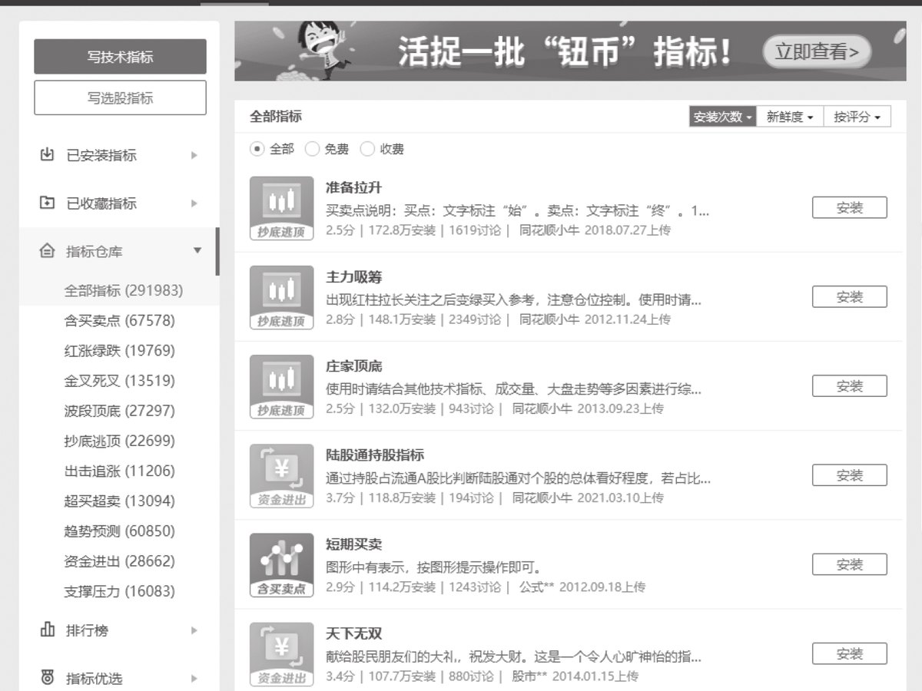
Task: Click 2349讨论 under 主力吸筹
Action: 475,319
